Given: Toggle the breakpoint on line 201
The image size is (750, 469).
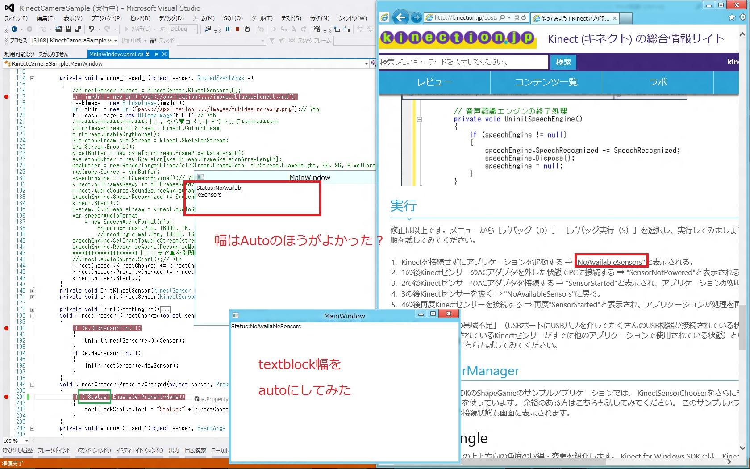Looking at the screenshot, I should coord(6,397).
